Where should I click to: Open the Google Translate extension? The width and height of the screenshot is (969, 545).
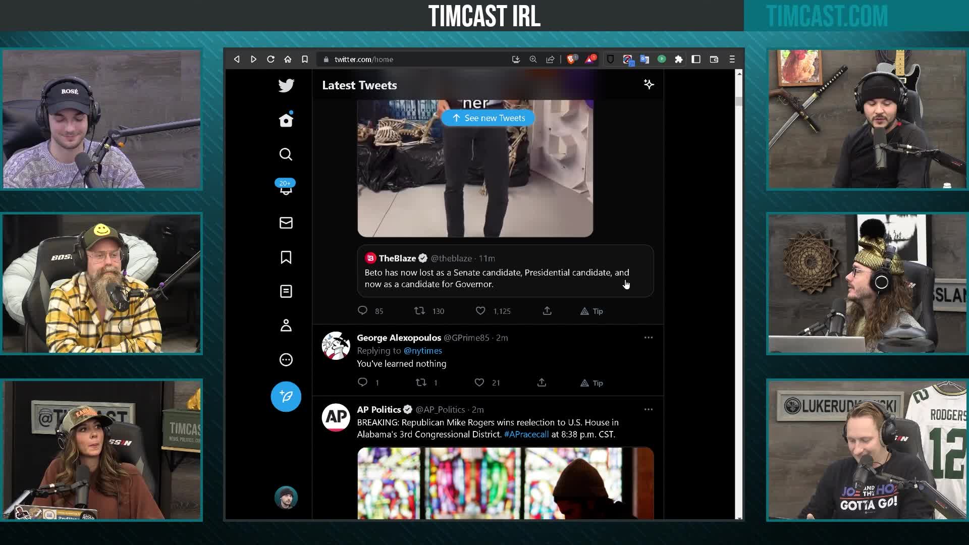644,59
